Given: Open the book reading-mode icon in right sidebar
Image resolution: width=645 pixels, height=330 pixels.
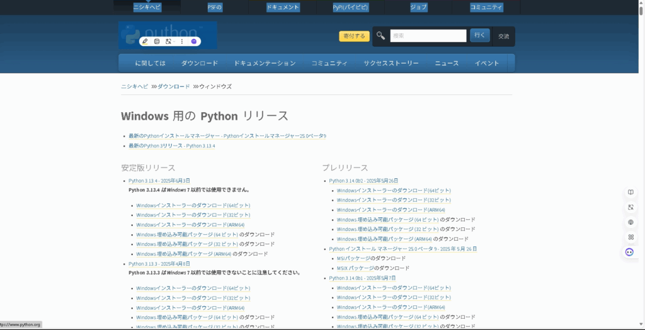Looking at the screenshot, I should [631, 192].
